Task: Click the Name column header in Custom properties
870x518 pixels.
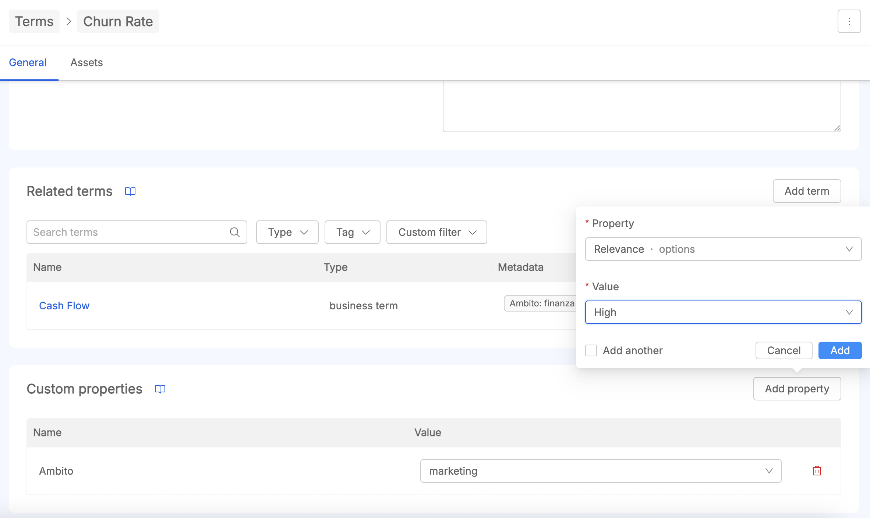Action: click(47, 432)
